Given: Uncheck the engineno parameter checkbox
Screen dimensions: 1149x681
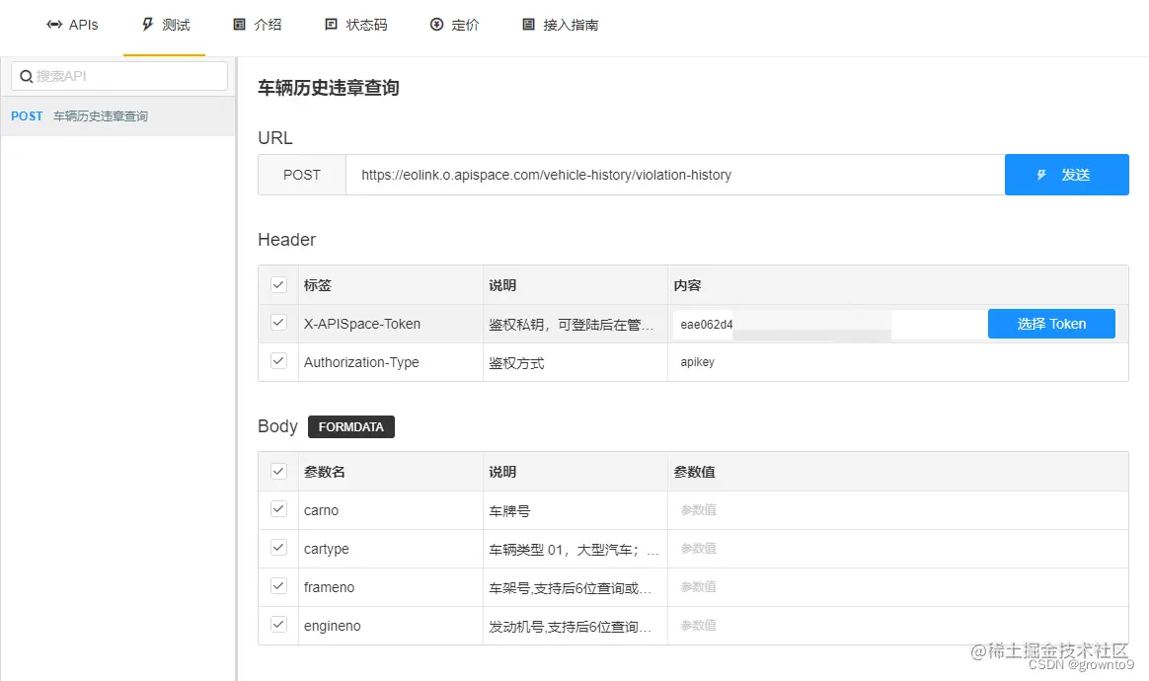Looking at the screenshot, I should [278, 624].
